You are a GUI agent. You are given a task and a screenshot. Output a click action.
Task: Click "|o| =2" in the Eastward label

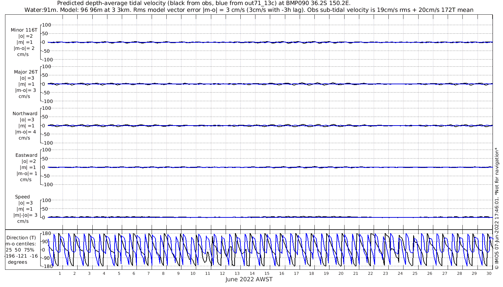point(29,161)
